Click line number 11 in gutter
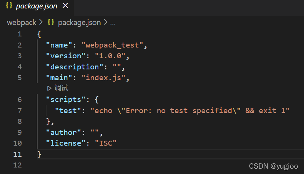The image size is (304, 174). point(17,154)
